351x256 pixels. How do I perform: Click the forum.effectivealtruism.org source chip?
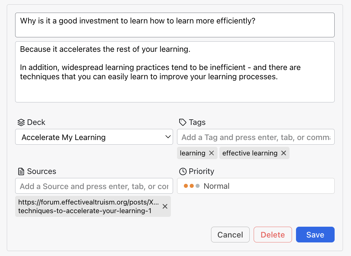[88, 206]
